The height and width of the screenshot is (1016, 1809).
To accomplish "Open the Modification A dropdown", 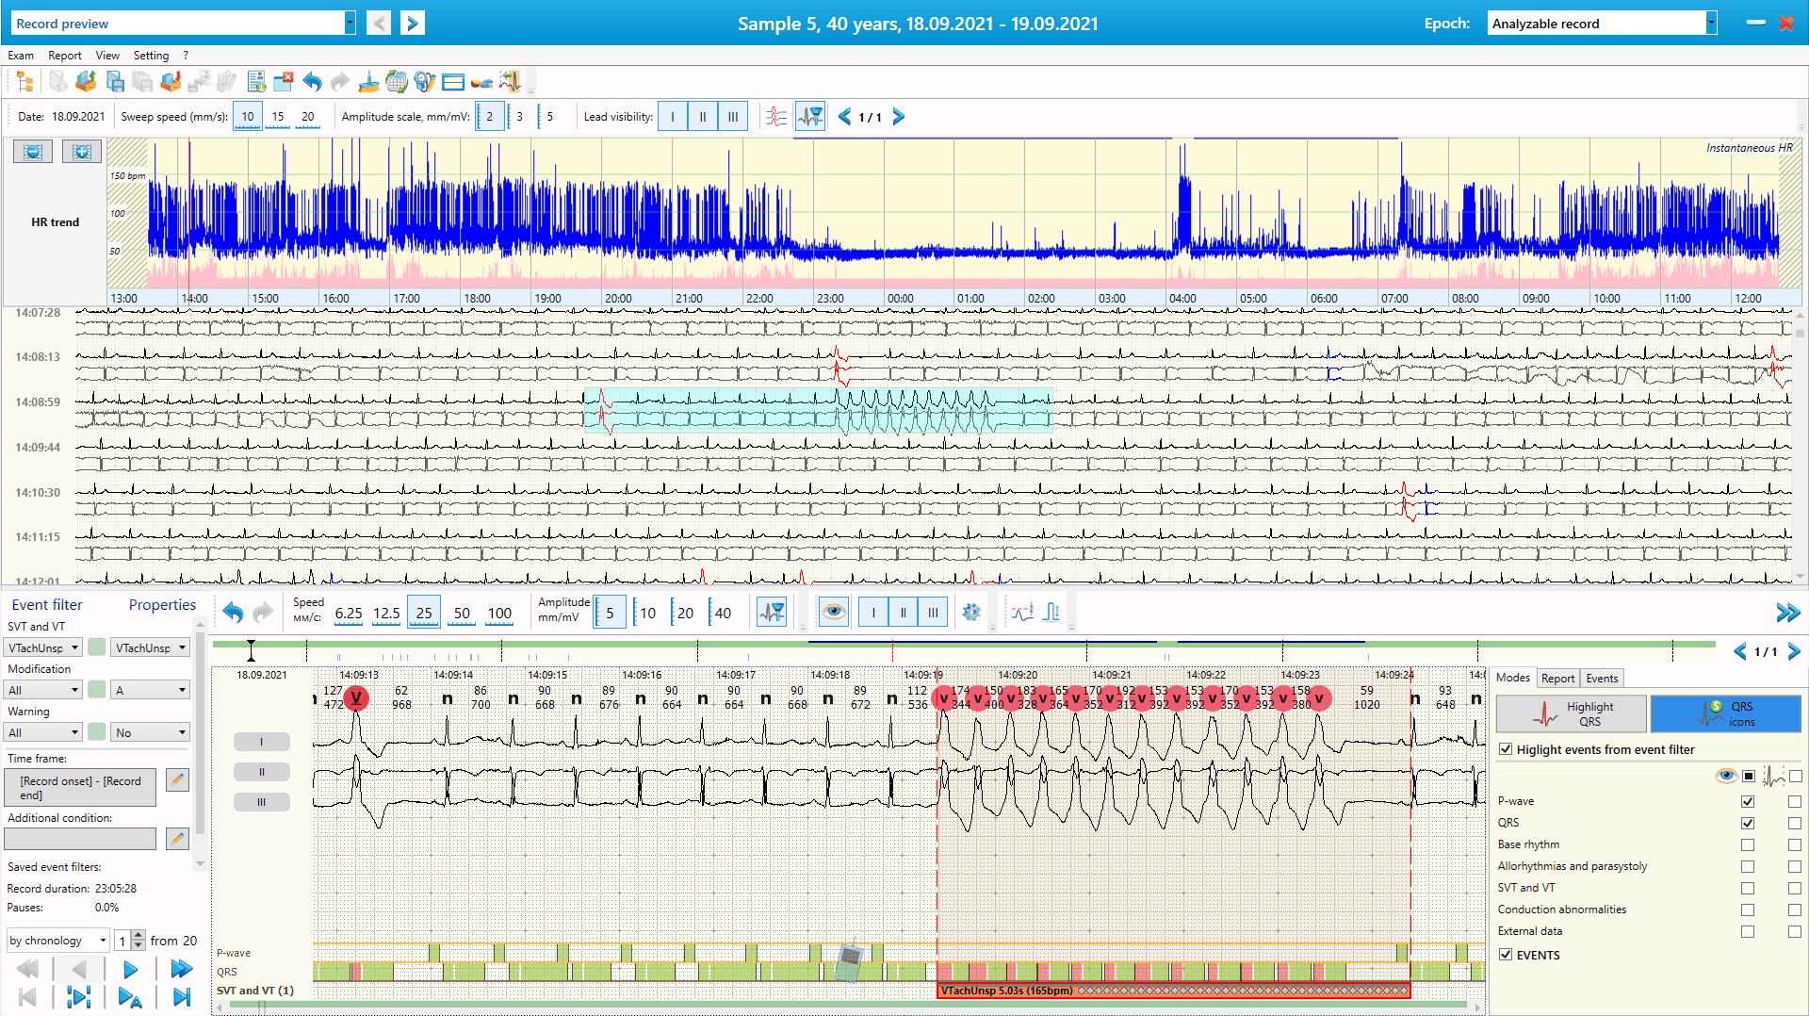I will (151, 691).
